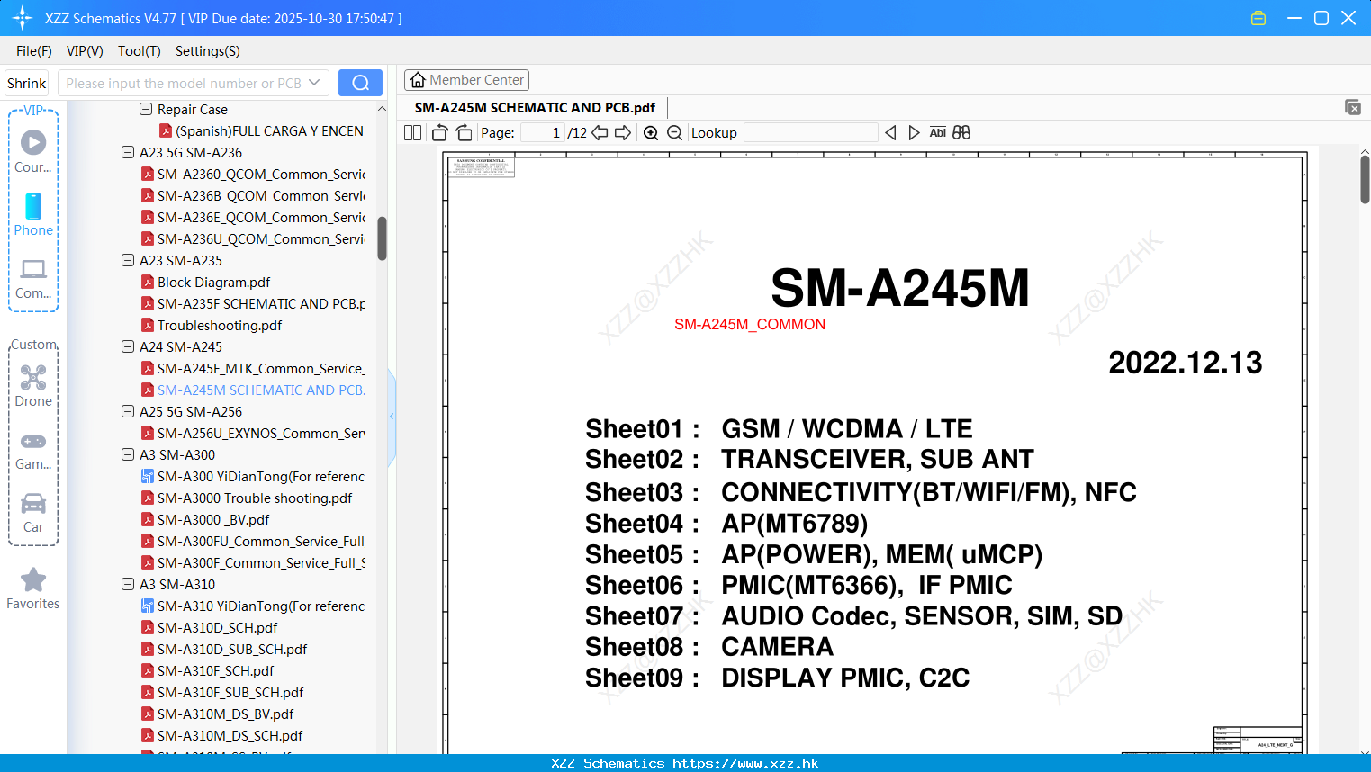
Task: Toggle whole-word match Abi icon
Action: pos(937,132)
